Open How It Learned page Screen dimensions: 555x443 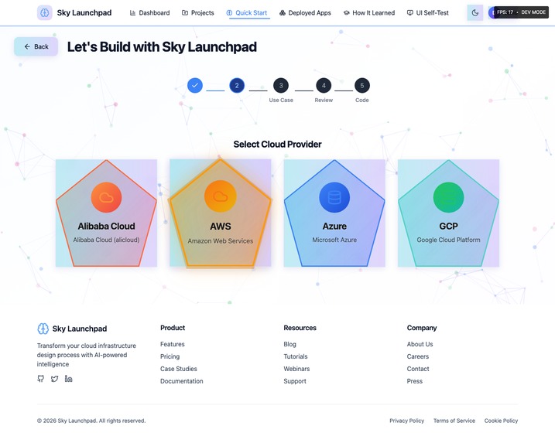[369, 12]
